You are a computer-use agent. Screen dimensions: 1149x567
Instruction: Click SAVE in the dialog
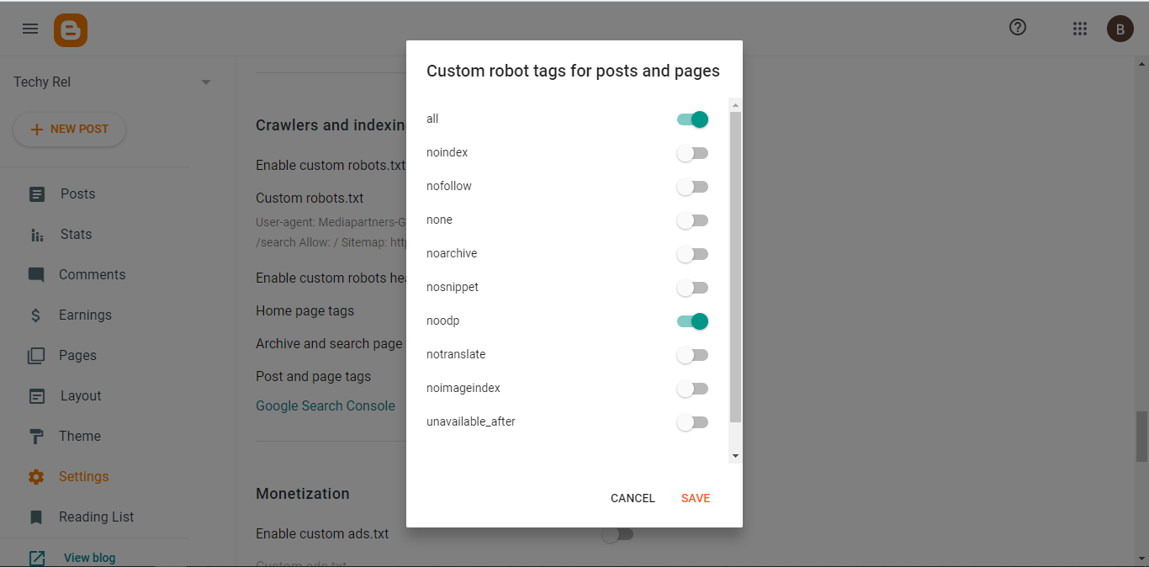click(x=696, y=498)
